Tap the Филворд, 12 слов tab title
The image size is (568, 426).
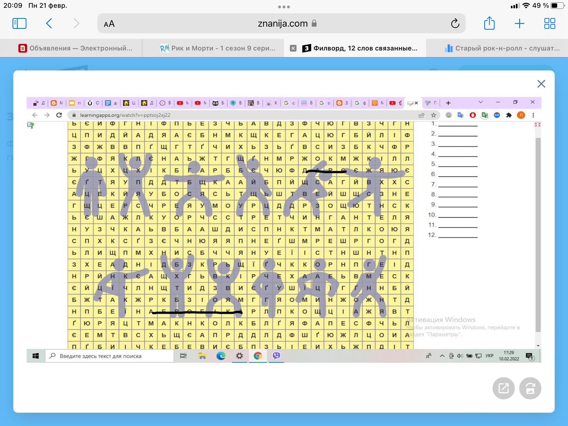pos(365,48)
